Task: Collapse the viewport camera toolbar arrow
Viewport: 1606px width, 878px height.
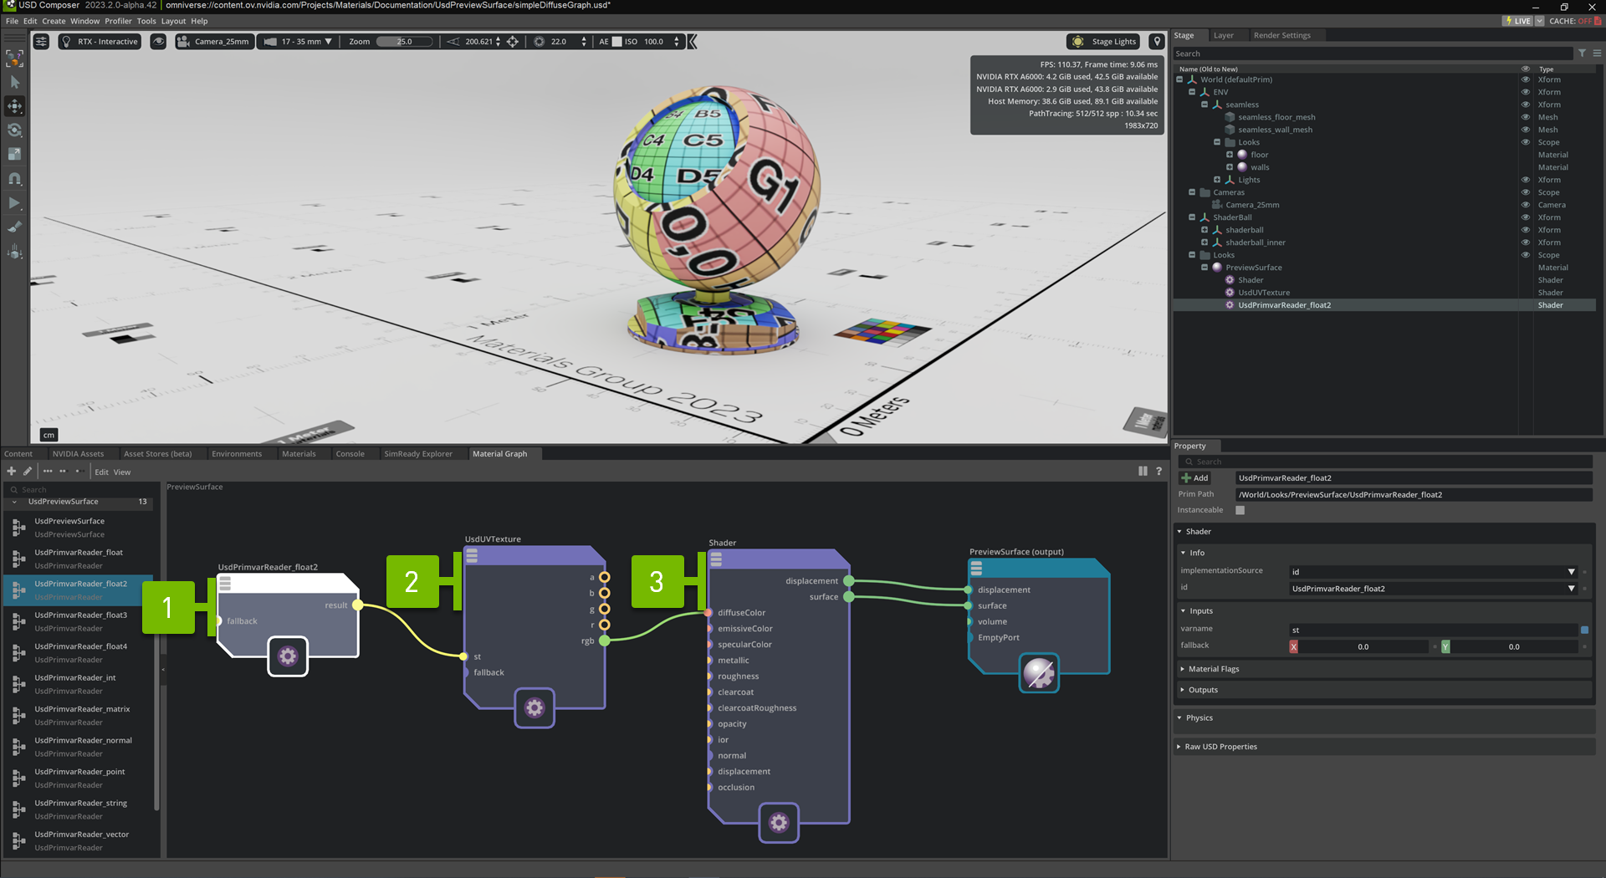Action: (693, 42)
